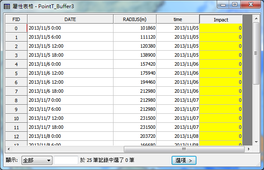Image resolution: width=264 pixels, height=170 pixels.
Task: Click the DATE column header
Action: pos(70,19)
